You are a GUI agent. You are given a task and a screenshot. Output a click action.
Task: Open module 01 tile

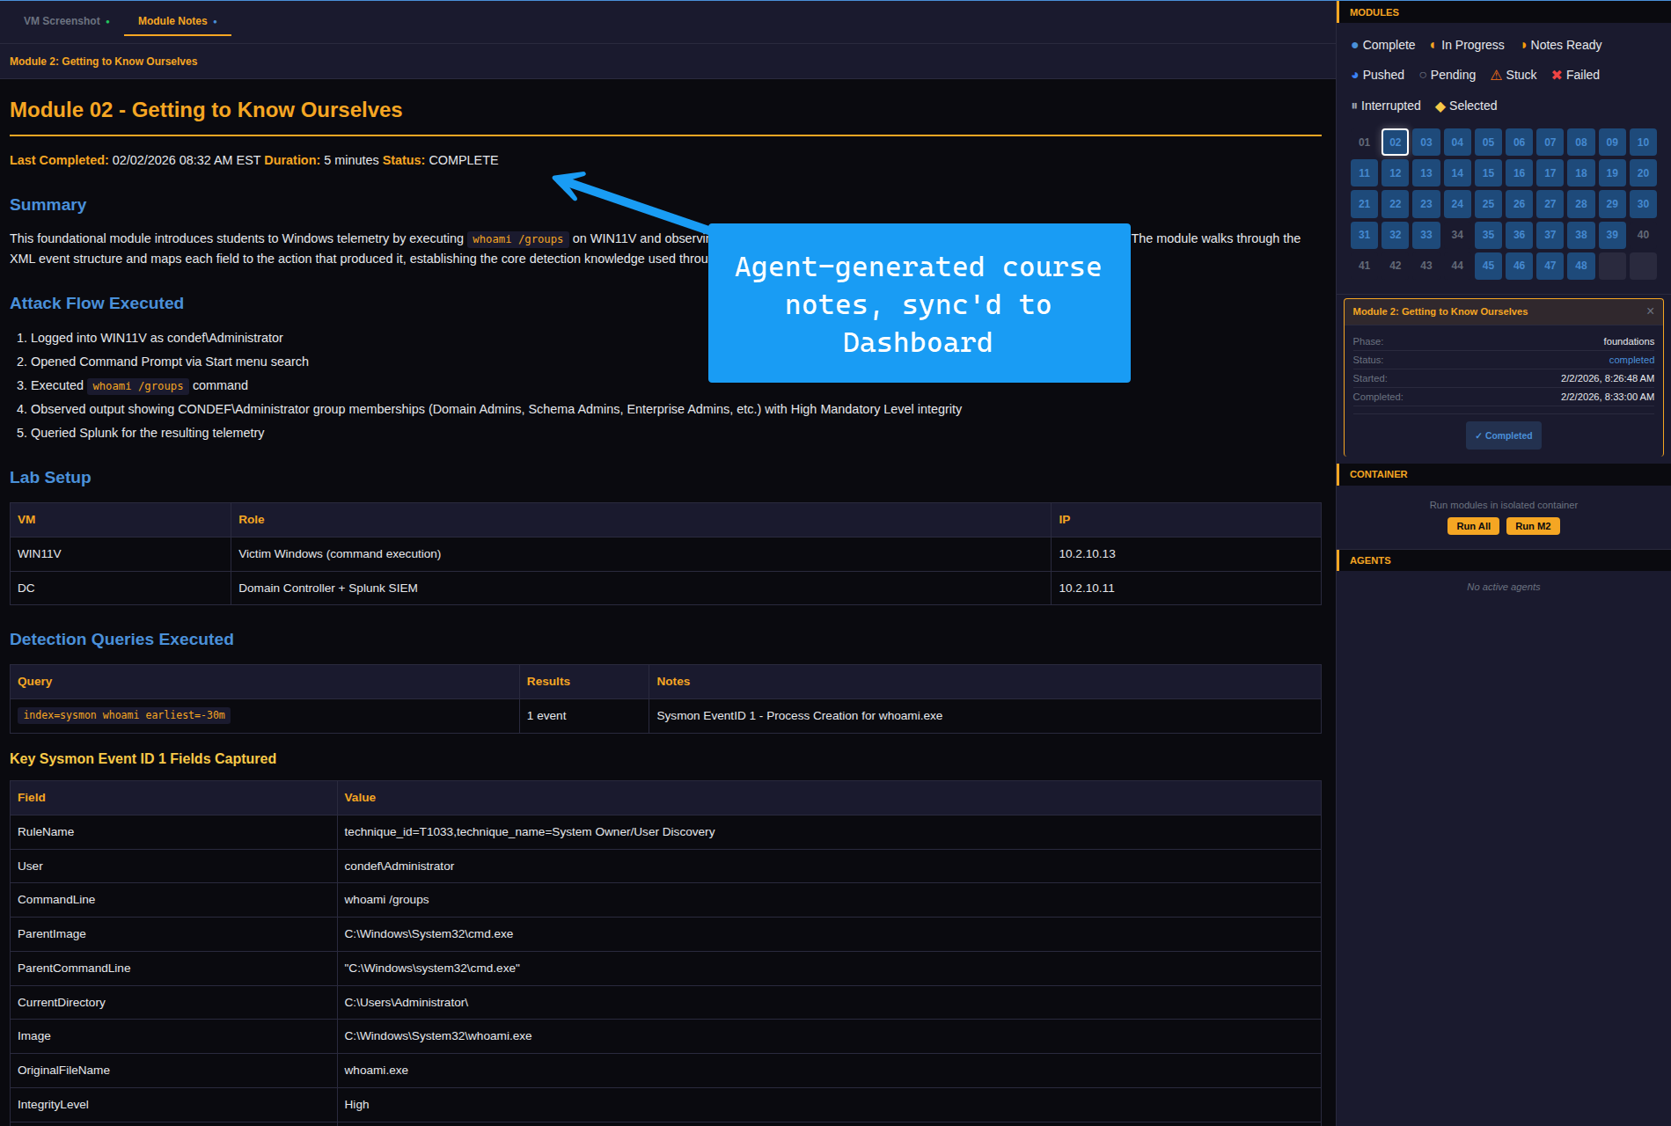(x=1364, y=143)
